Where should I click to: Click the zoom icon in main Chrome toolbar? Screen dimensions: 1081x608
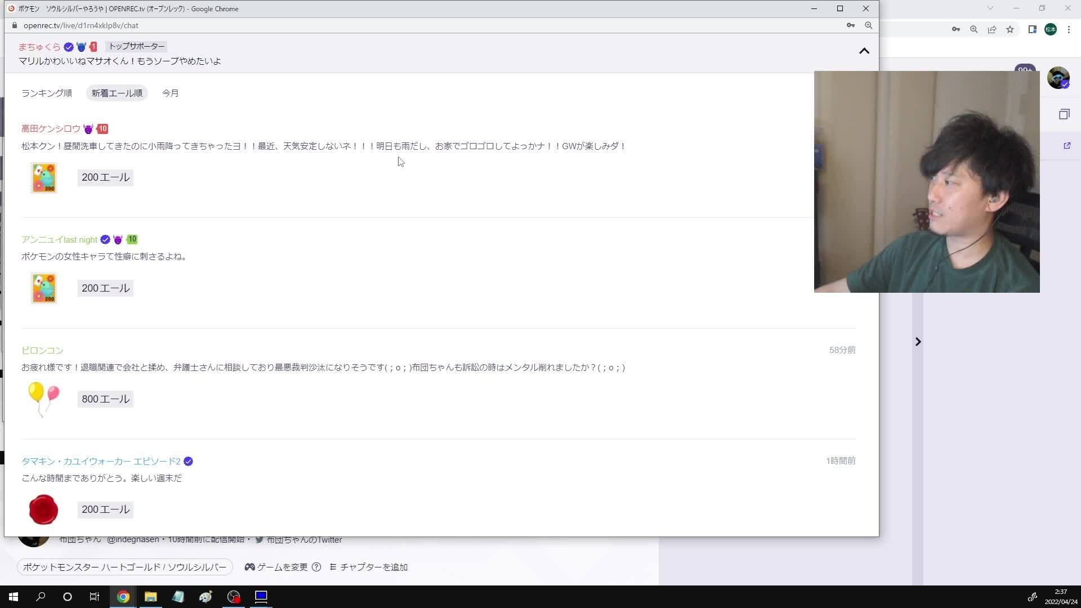(x=974, y=29)
